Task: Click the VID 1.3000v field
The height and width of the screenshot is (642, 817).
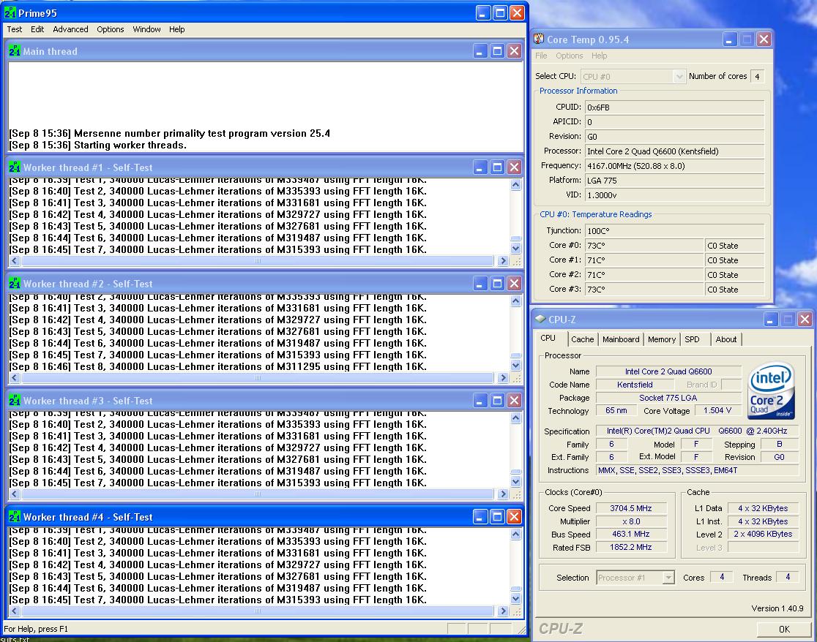Action: pos(675,195)
